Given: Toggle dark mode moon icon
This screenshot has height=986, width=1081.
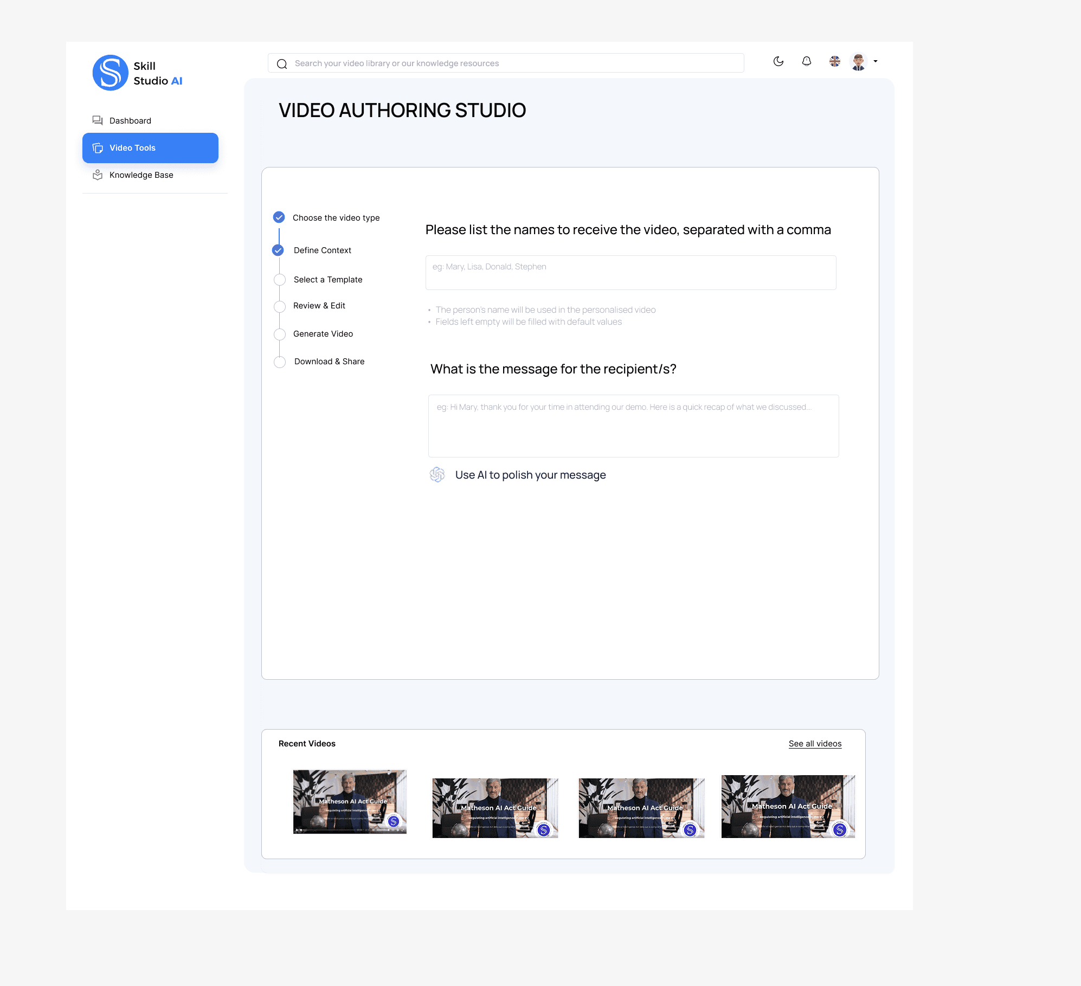Looking at the screenshot, I should (x=778, y=61).
